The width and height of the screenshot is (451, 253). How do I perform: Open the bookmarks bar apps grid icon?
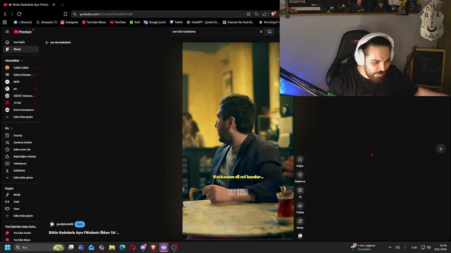[x=5, y=22]
